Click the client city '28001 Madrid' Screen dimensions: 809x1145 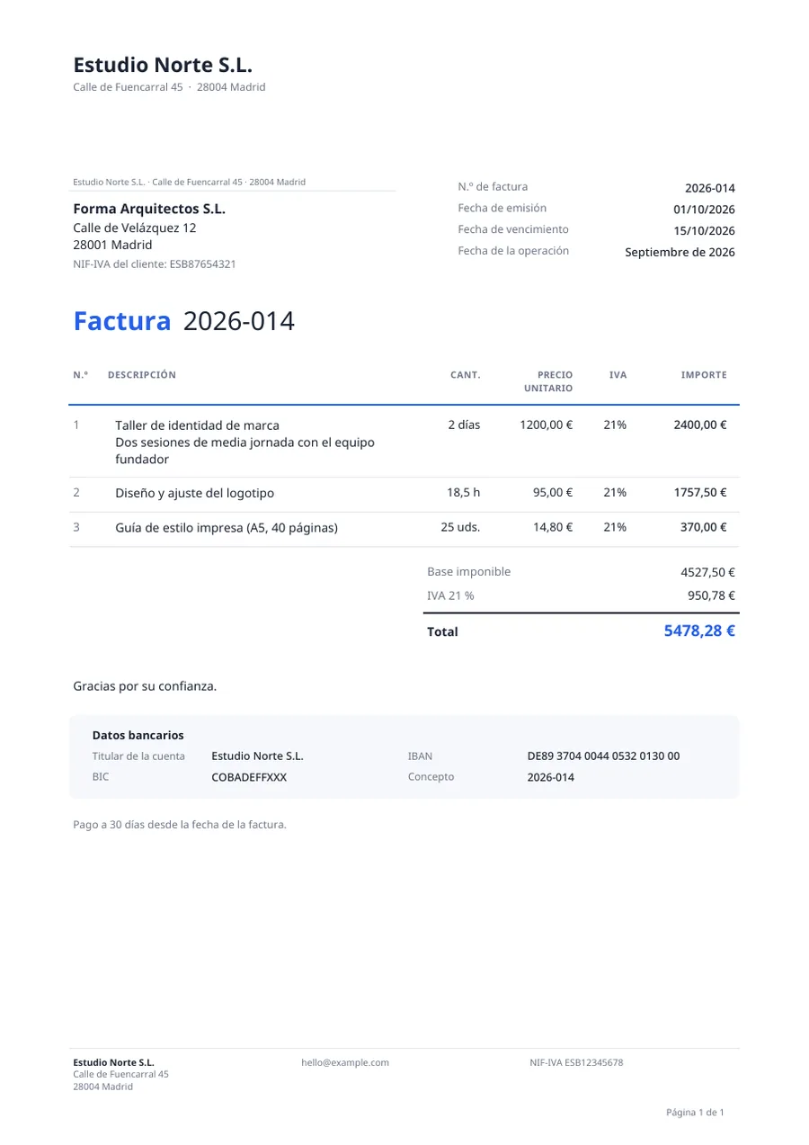[112, 245]
